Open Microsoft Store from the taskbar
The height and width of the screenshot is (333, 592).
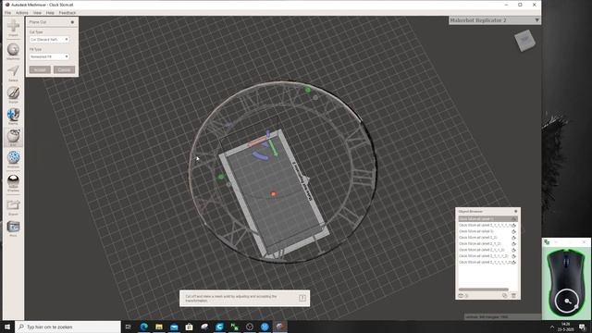click(189, 327)
